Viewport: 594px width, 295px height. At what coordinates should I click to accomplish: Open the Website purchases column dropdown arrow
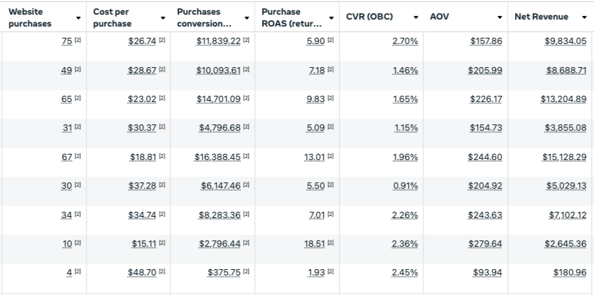(78, 17)
